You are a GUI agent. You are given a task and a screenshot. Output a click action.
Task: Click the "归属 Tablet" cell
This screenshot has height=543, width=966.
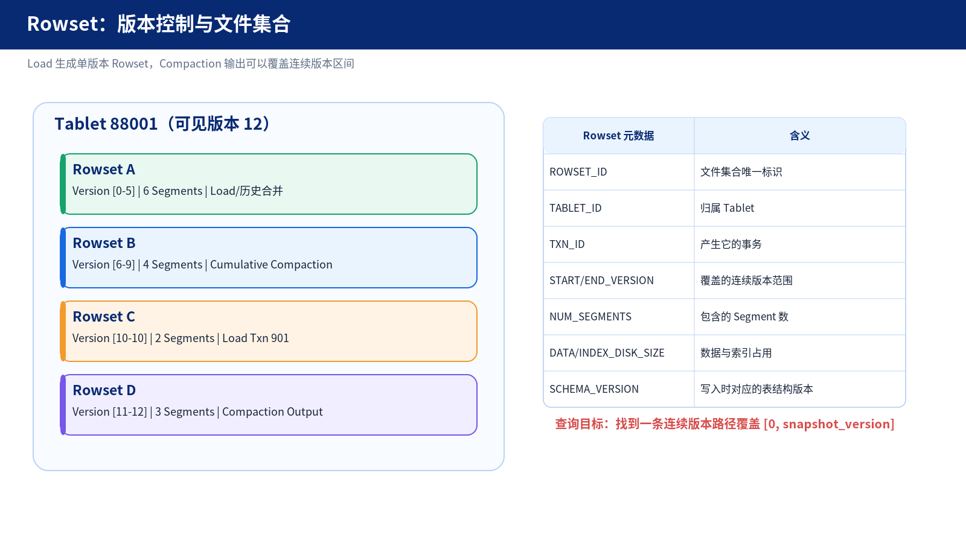tap(800, 208)
